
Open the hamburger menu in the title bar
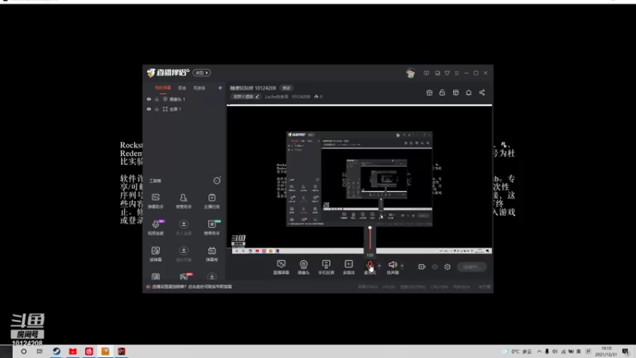tap(456, 73)
